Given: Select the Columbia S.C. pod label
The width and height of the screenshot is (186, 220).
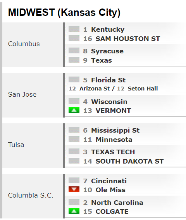Looking at the screenshot, I should pyautogui.click(x=31, y=195).
